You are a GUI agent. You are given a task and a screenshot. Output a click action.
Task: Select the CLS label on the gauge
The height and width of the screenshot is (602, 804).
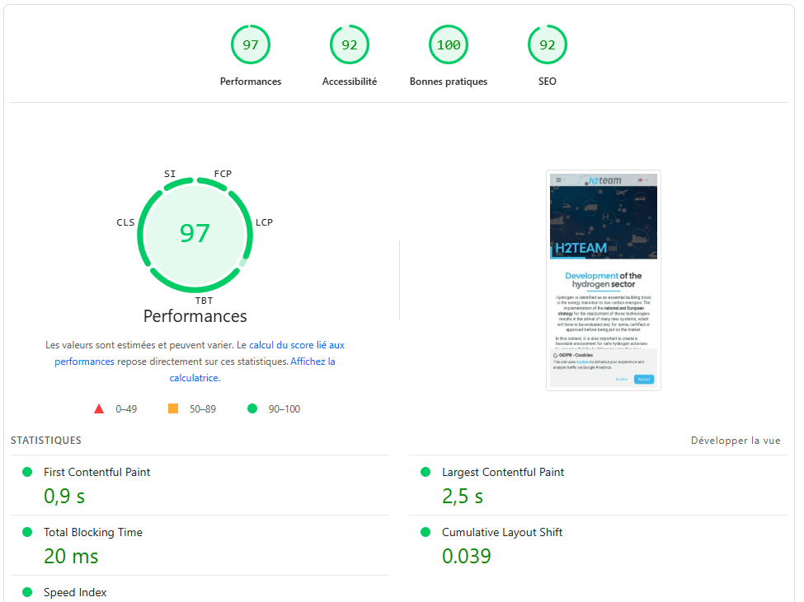125,222
